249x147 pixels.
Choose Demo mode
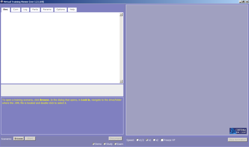94,144
